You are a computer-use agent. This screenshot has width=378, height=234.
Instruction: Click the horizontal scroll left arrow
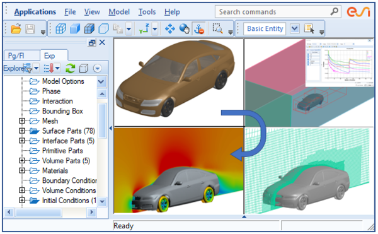click(9, 213)
